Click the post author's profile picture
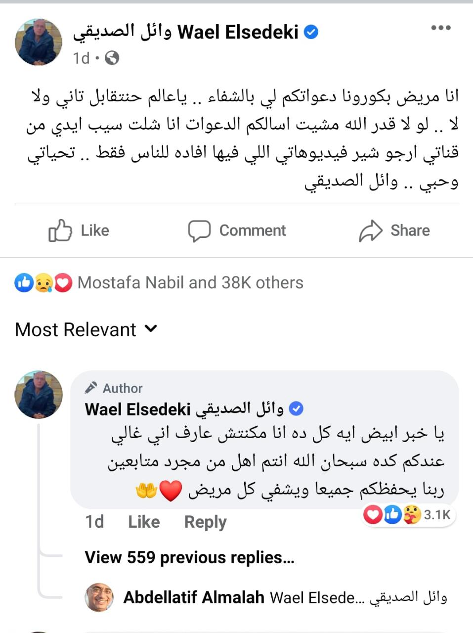The height and width of the screenshot is (633, 473). (x=39, y=43)
